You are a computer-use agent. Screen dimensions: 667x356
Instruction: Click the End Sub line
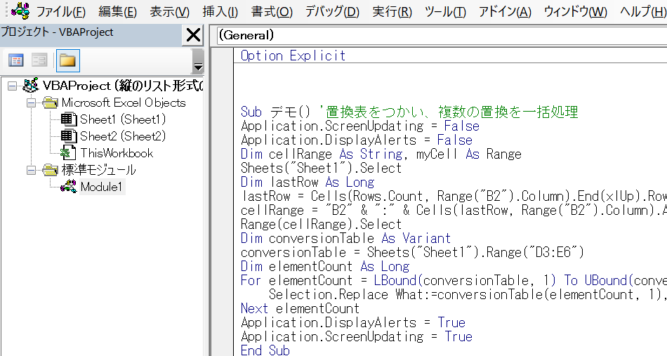pos(265,350)
